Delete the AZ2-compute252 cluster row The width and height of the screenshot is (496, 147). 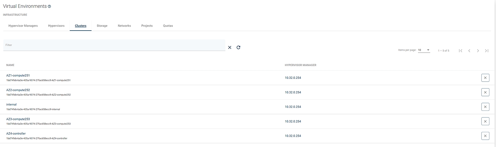pyautogui.click(x=485, y=92)
